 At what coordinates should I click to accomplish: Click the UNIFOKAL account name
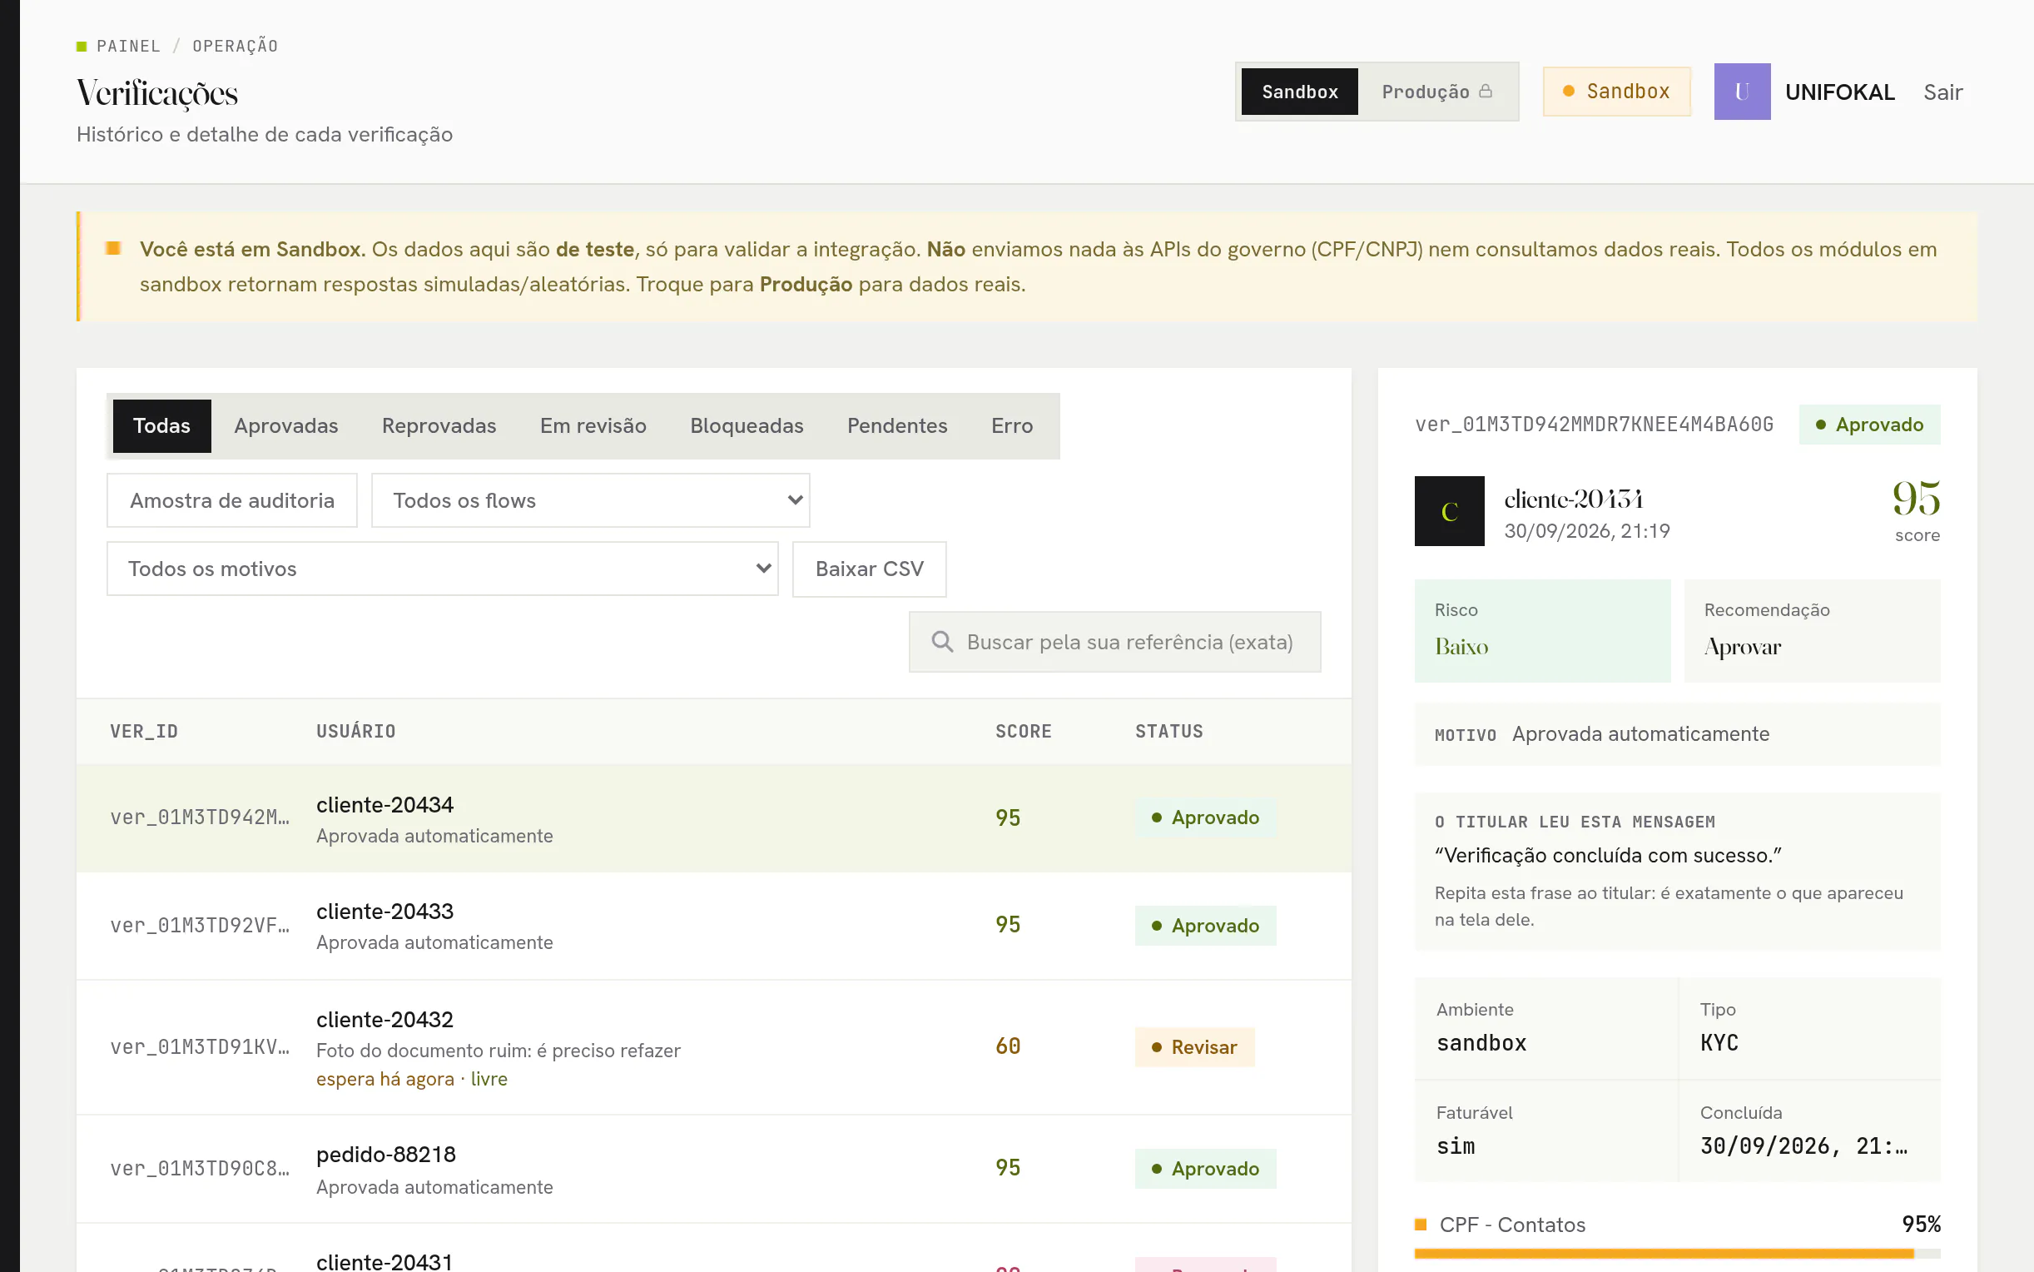click(x=1840, y=92)
